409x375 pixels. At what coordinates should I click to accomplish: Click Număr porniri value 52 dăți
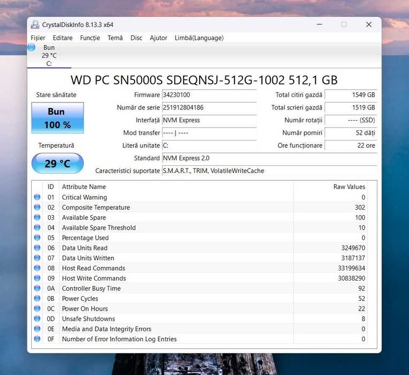[x=351, y=133]
